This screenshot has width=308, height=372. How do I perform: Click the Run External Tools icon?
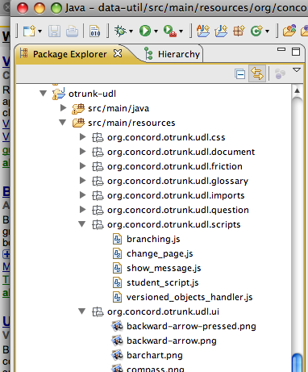170,31
